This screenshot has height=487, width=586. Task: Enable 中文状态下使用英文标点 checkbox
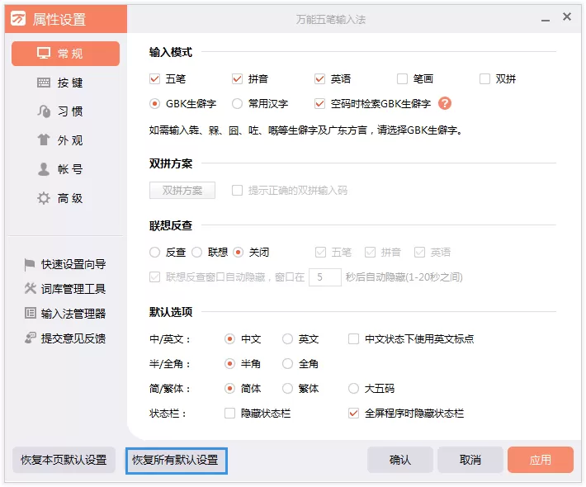point(353,339)
